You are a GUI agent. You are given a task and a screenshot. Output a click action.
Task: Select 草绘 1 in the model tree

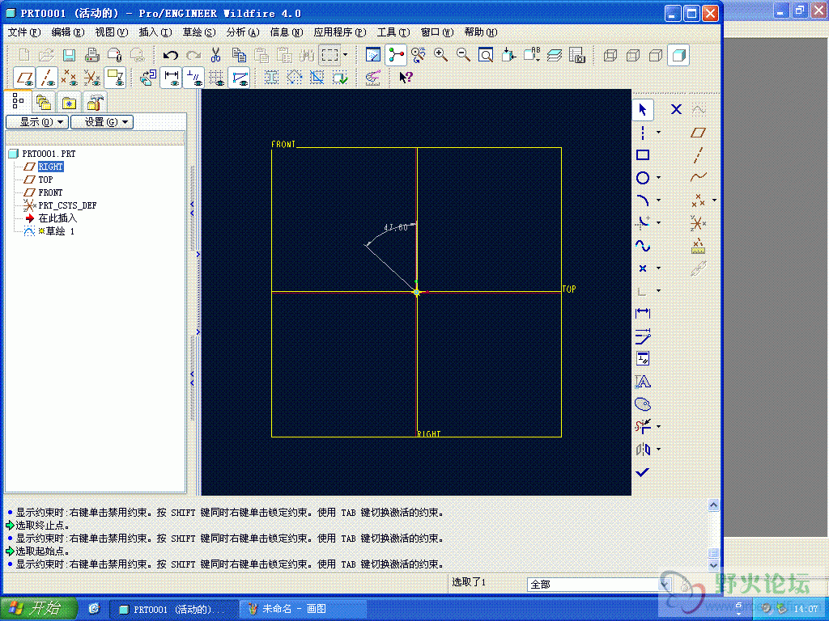56,230
